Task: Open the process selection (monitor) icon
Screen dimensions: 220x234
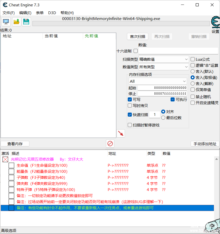Action: click(6, 22)
